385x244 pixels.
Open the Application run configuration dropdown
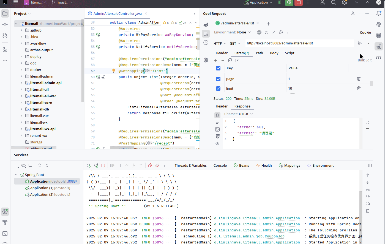pyautogui.click(x=258, y=2)
